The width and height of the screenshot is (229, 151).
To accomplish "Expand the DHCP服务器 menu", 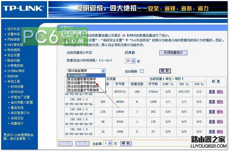I will 15,45.
